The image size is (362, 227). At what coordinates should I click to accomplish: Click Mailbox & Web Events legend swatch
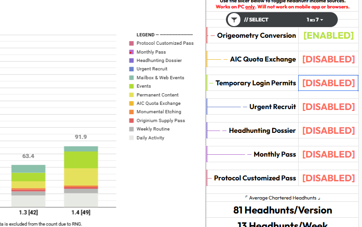131,77
